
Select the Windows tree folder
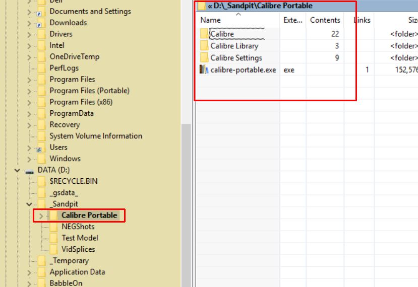point(65,159)
